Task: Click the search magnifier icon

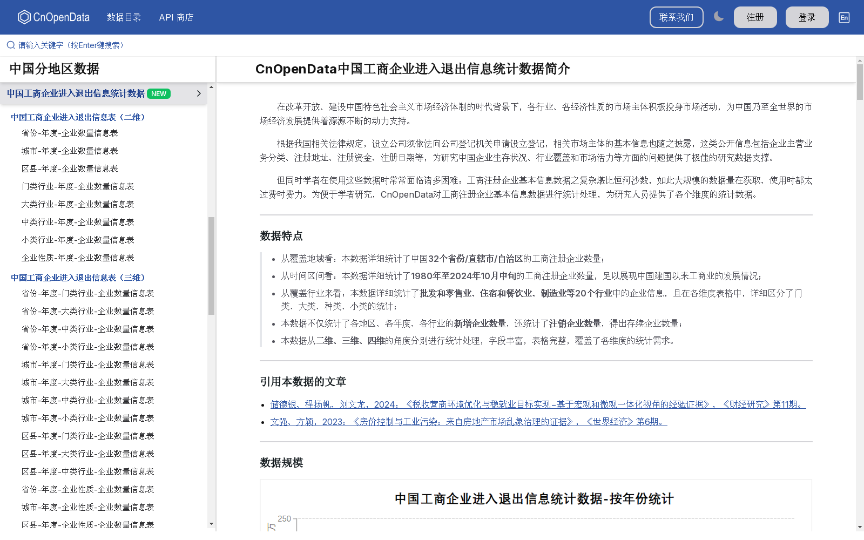Action: 11,45
